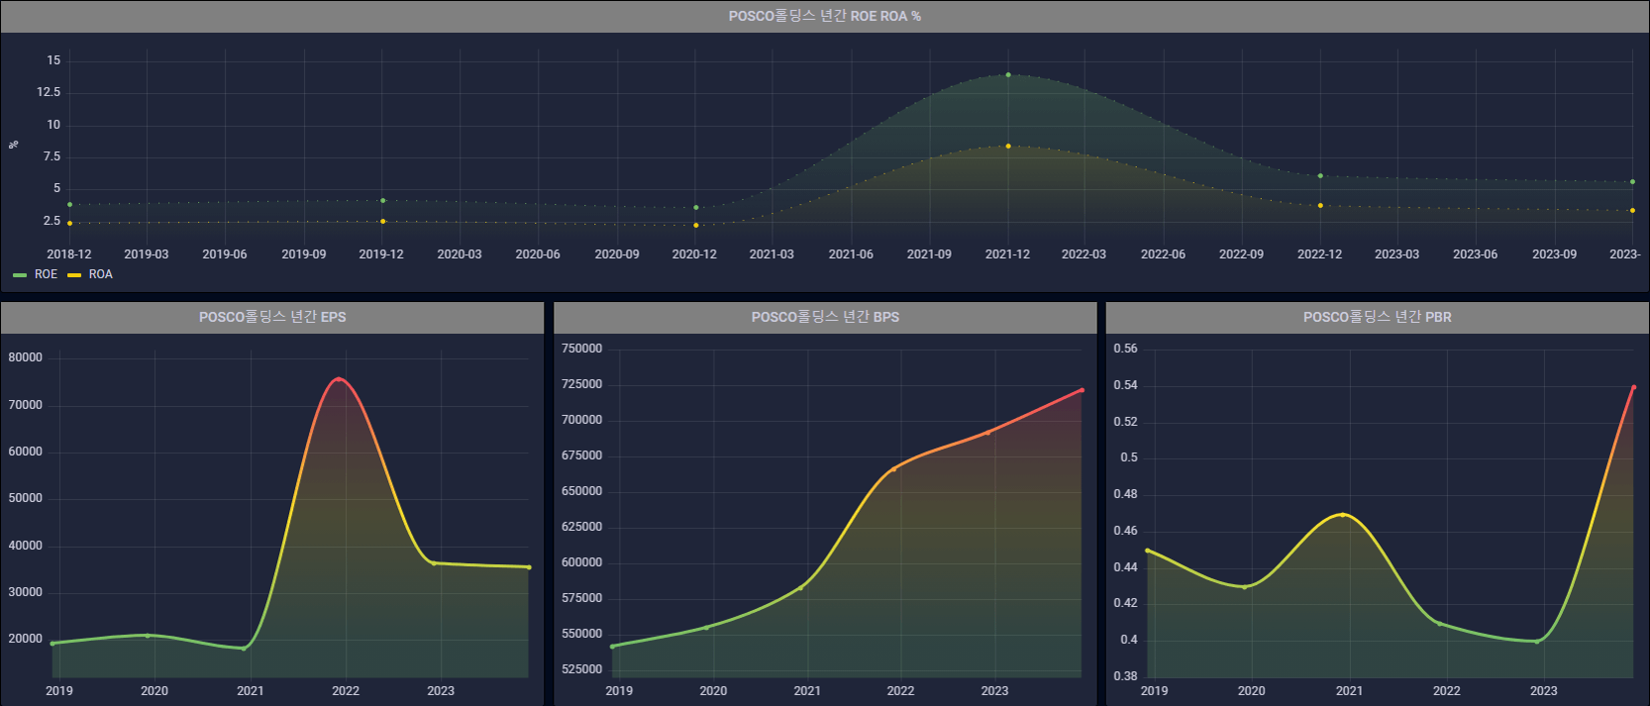The width and height of the screenshot is (1650, 706).
Task: Click the EPS data point at 2023
Action: pyautogui.click(x=433, y=563)
